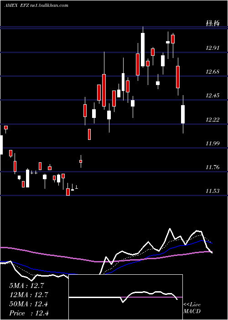Screen dimensions: 228x320
Task: Select the 12.68 price axis label
Action: 212,72
